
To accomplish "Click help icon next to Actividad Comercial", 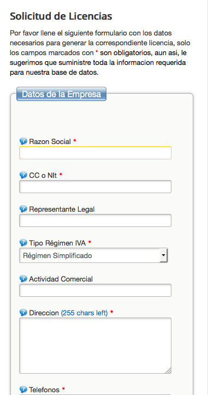I will click(23, 279).
